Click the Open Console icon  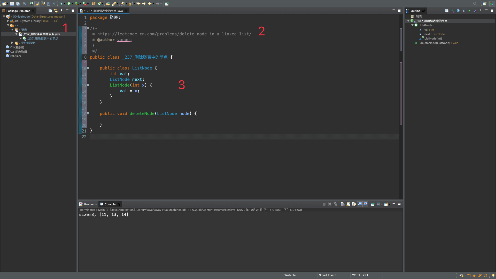pos(386,204)
